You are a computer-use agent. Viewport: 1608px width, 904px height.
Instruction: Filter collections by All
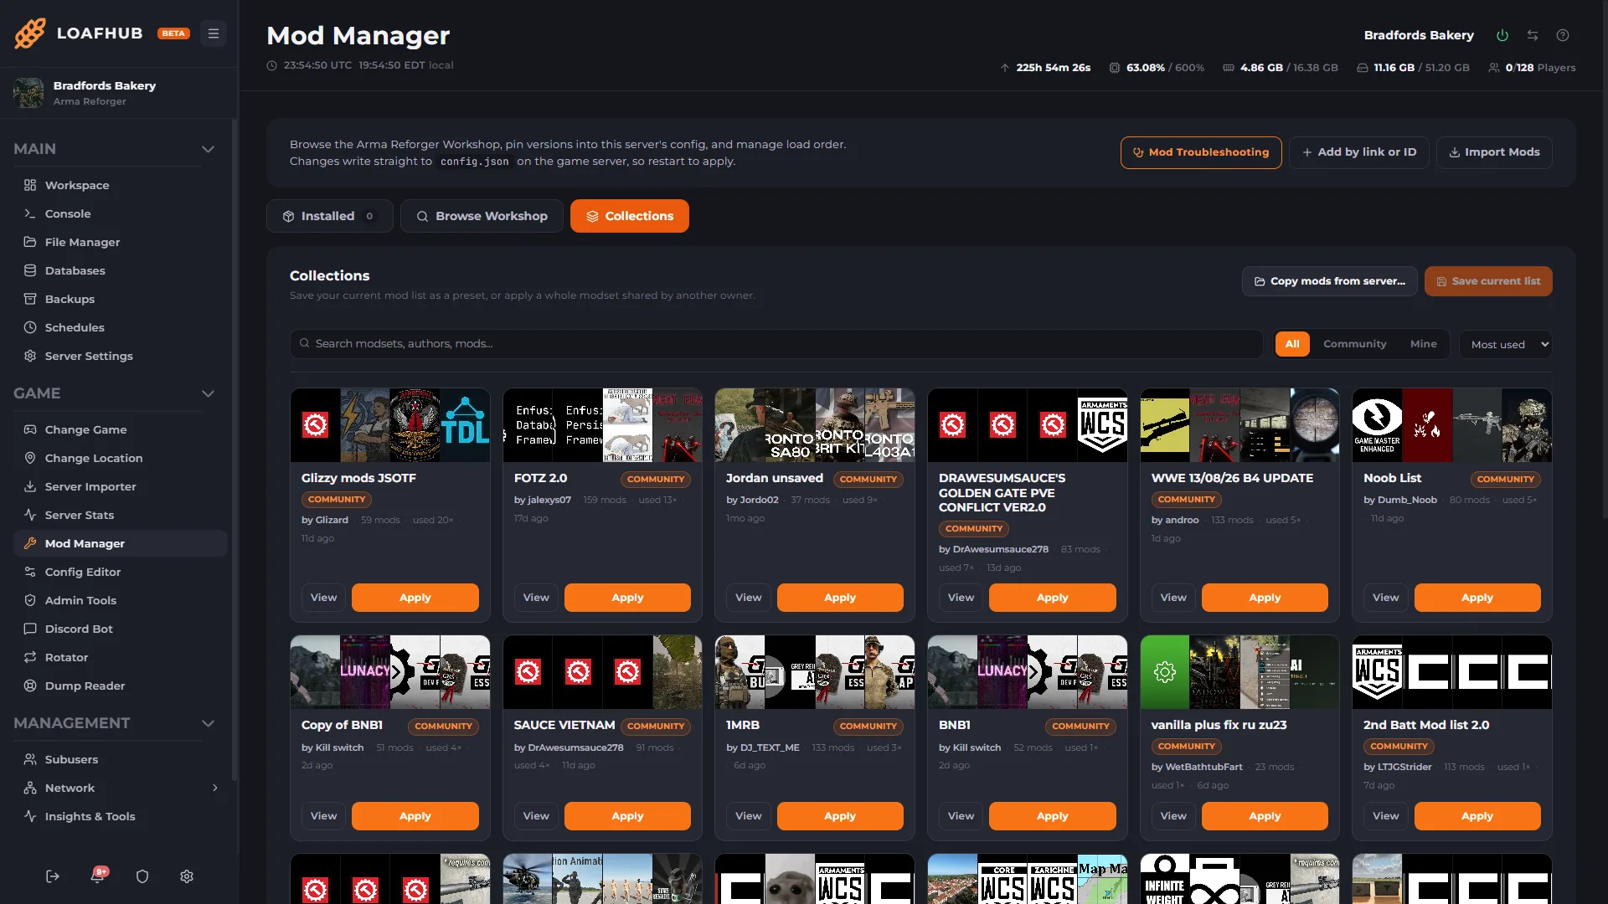[1292, 344]
